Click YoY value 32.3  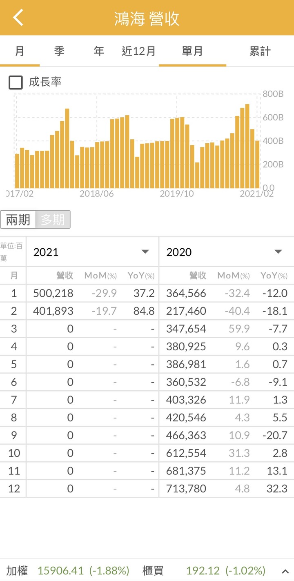click(x=277, y=489)
